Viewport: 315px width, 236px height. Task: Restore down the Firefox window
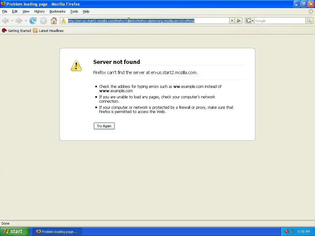tap(304, 4)
